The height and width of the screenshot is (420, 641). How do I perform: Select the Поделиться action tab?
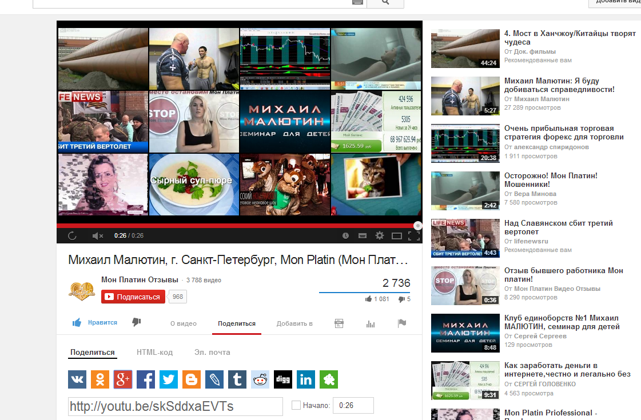(x=237, y=323)
